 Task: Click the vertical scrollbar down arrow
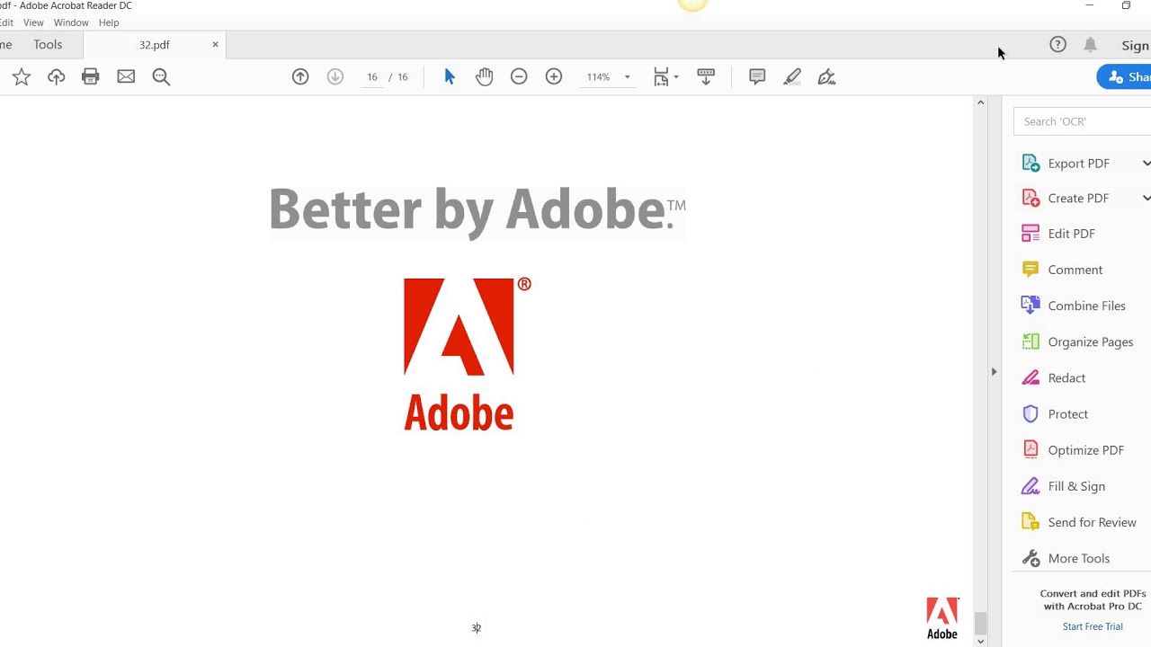coord(980,641)
